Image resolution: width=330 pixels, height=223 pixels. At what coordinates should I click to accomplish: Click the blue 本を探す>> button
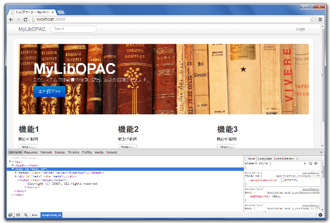[x=49, y=92]
